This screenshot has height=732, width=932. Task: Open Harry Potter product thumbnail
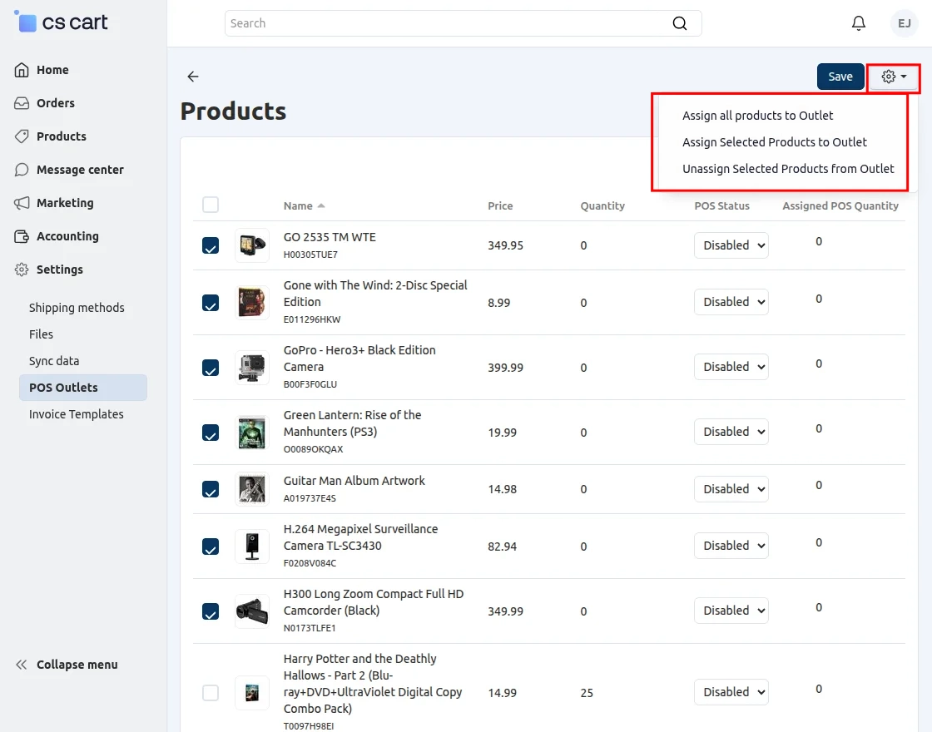pos(252,693)
